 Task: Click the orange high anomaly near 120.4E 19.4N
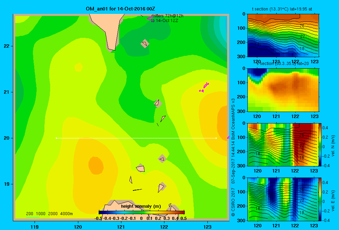click(96, 165)
